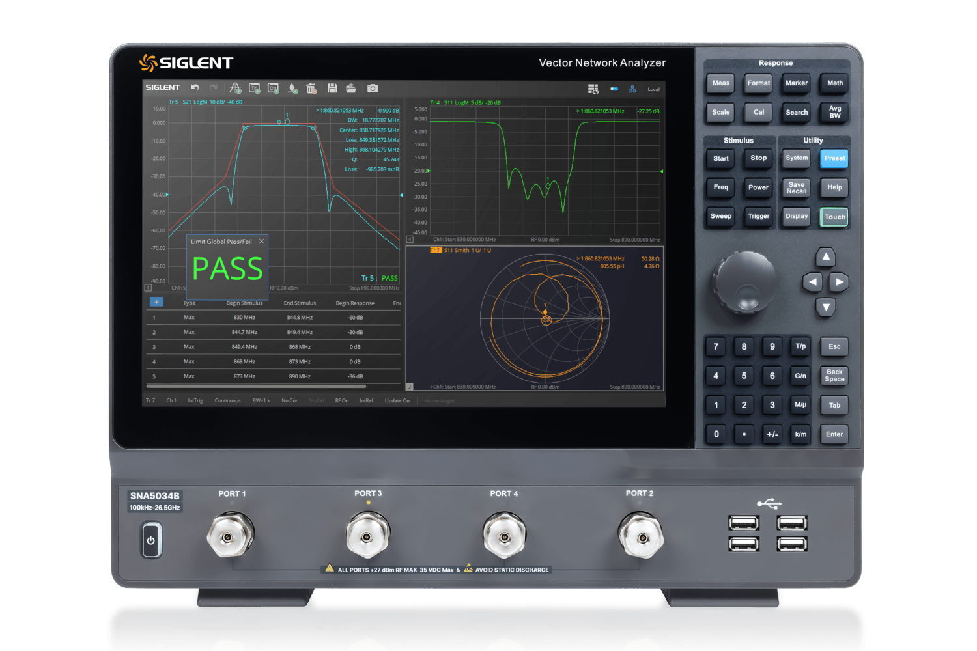The height and width of the screenshot is (651, 977).
Task: Add a new trace with the Tr icon
Action: coord(255,88)
